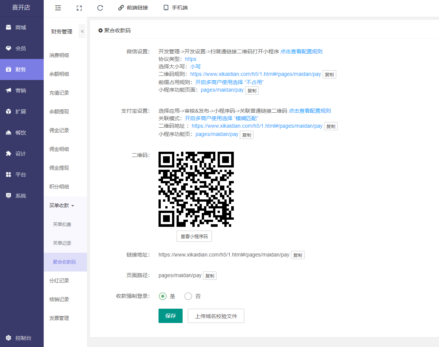
Task: Copy the WeChat 小程序功能页面 path
Action: tap(252, 91)
